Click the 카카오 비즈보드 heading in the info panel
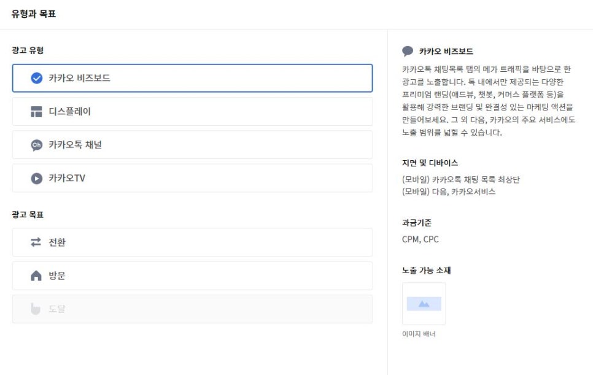 tap(446, 52)
